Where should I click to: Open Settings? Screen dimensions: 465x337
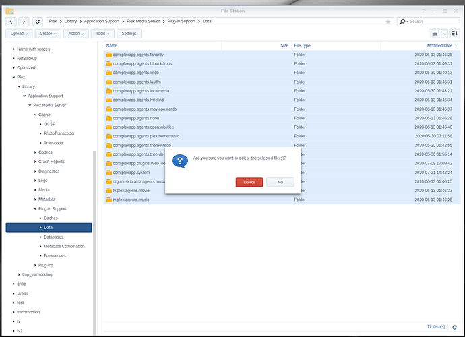click(x=129, y=34)
